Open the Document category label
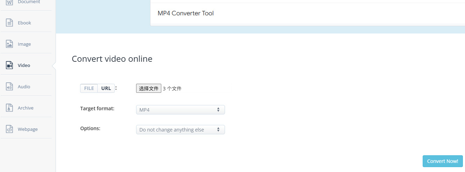This screenshot has width=465, height=172. click(x=29, y=2)
